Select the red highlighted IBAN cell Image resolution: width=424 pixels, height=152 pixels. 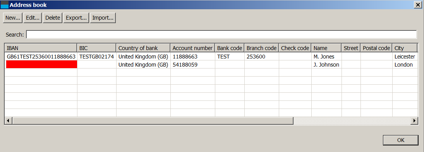pos(41,64)
